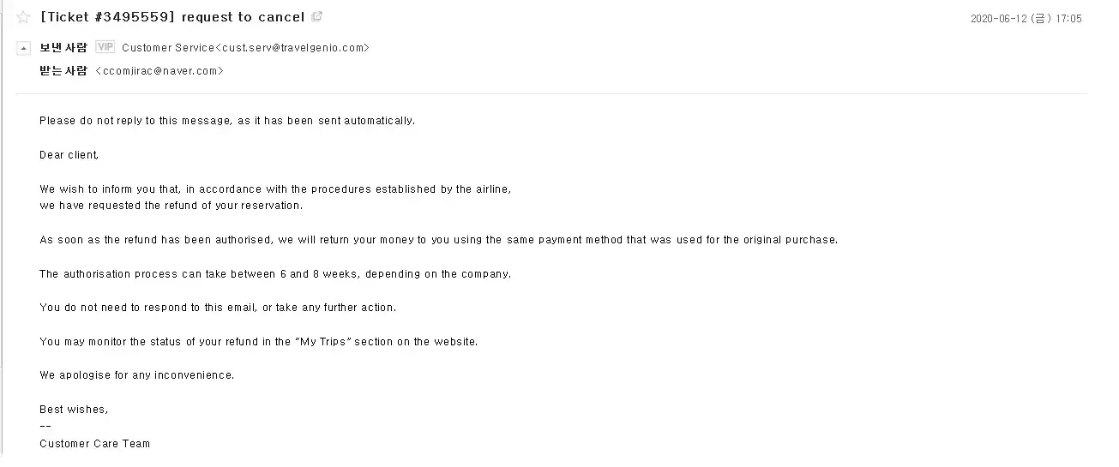The height and width of the screenshot is (467, 1119).
Task: Click the VIP badge beside sender
Action: tap(105, 47)
